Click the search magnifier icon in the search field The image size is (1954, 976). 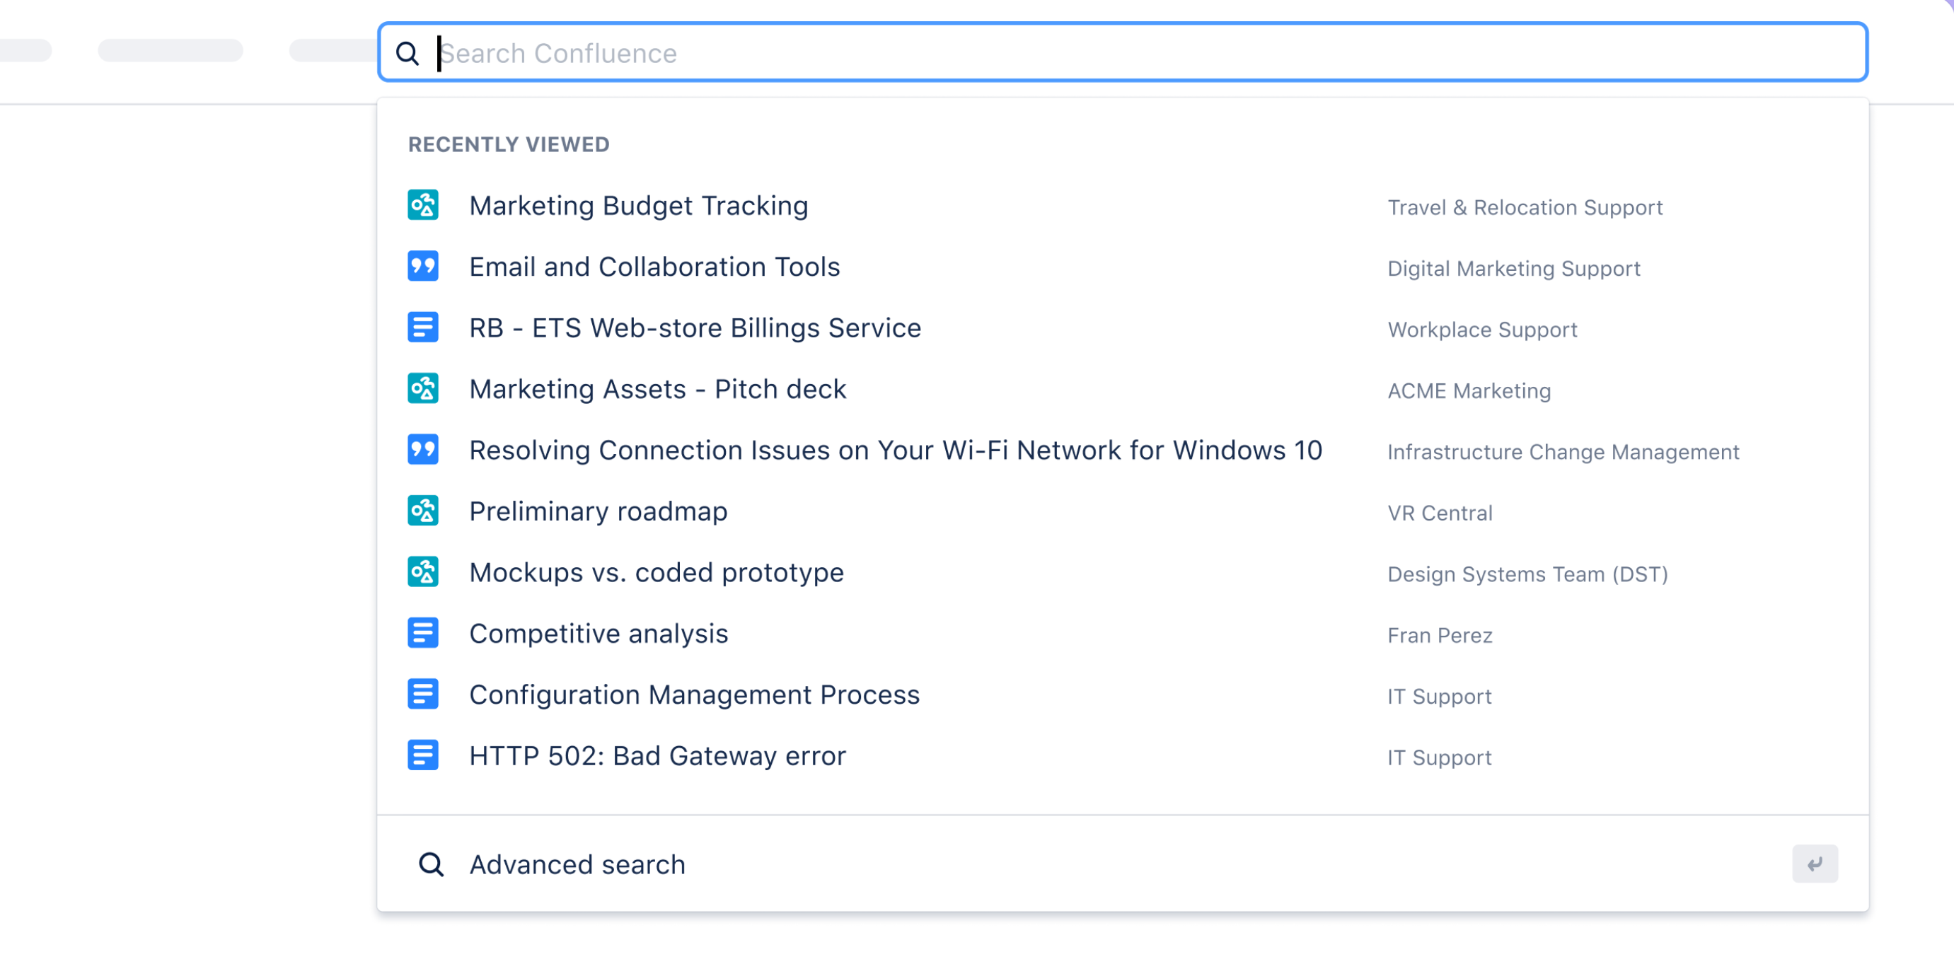[407, 54]
